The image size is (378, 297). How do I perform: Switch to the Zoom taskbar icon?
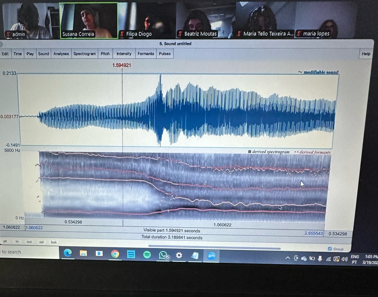click(211, 256)
